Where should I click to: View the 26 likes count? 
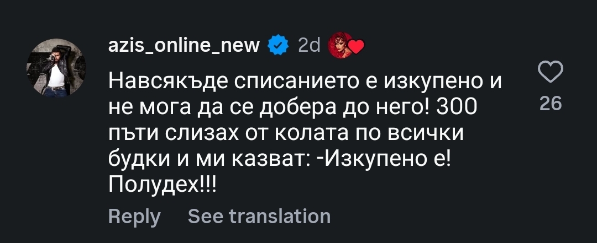tap(551, 103)
